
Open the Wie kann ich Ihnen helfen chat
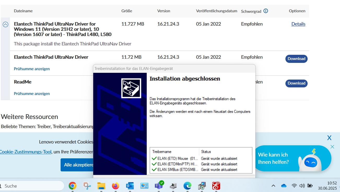coord(273,158)
